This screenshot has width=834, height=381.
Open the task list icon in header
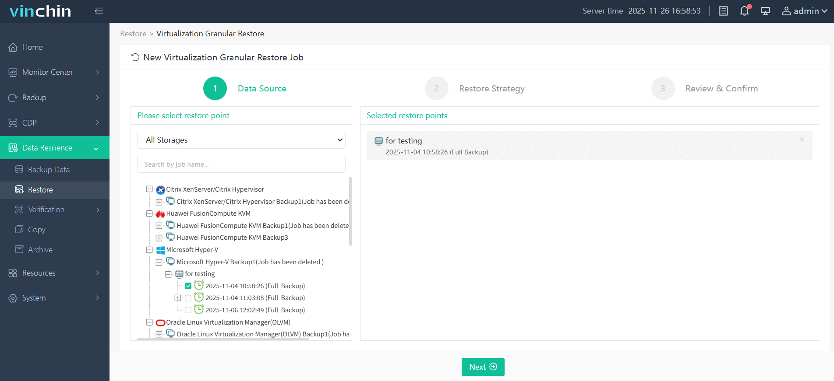[723, 11]
